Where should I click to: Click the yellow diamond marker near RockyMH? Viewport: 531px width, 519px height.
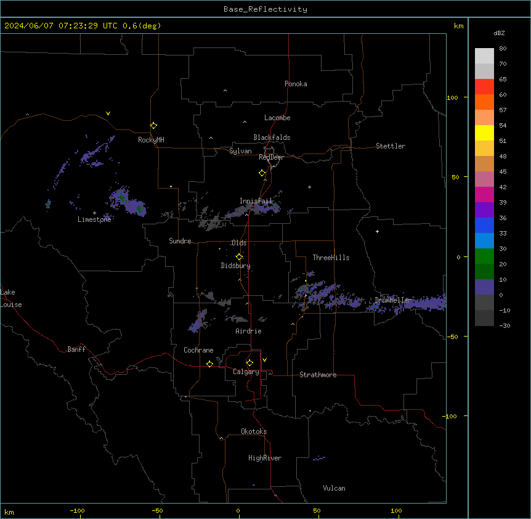click(153, 125)
